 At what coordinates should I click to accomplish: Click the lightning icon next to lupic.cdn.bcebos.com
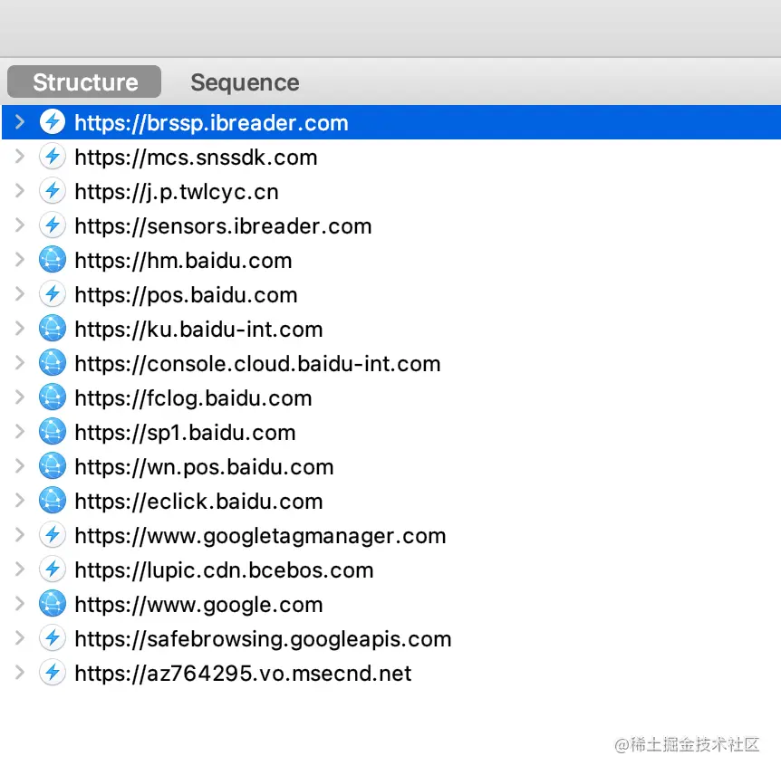click(x=52, y=569)
